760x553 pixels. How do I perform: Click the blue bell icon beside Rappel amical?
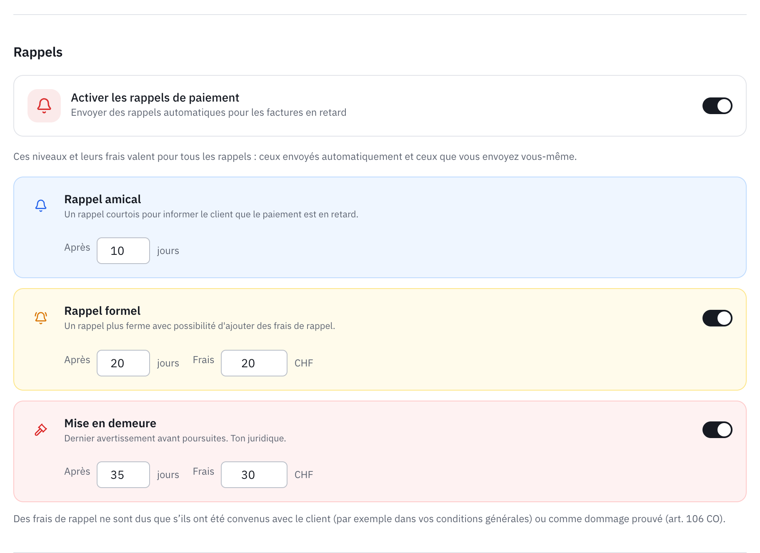(x=41, y=206)
